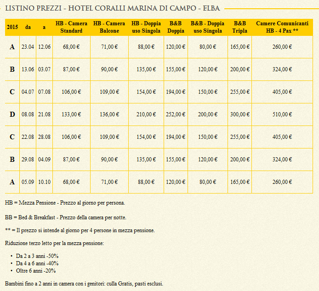The image size is (319, 291).
Task: Click the 'HB - Camera Standard' column header
Action: pyautogui.click(x=71, y=27)
